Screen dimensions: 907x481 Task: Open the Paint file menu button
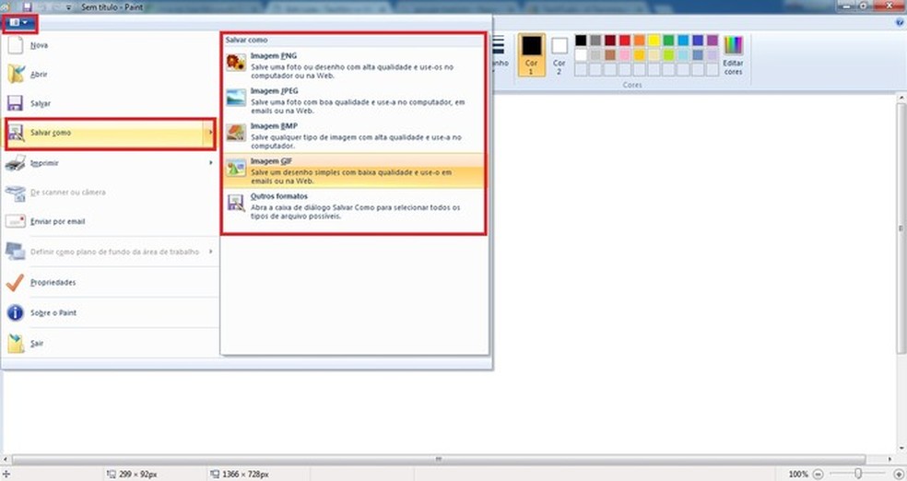pos(19,22)
